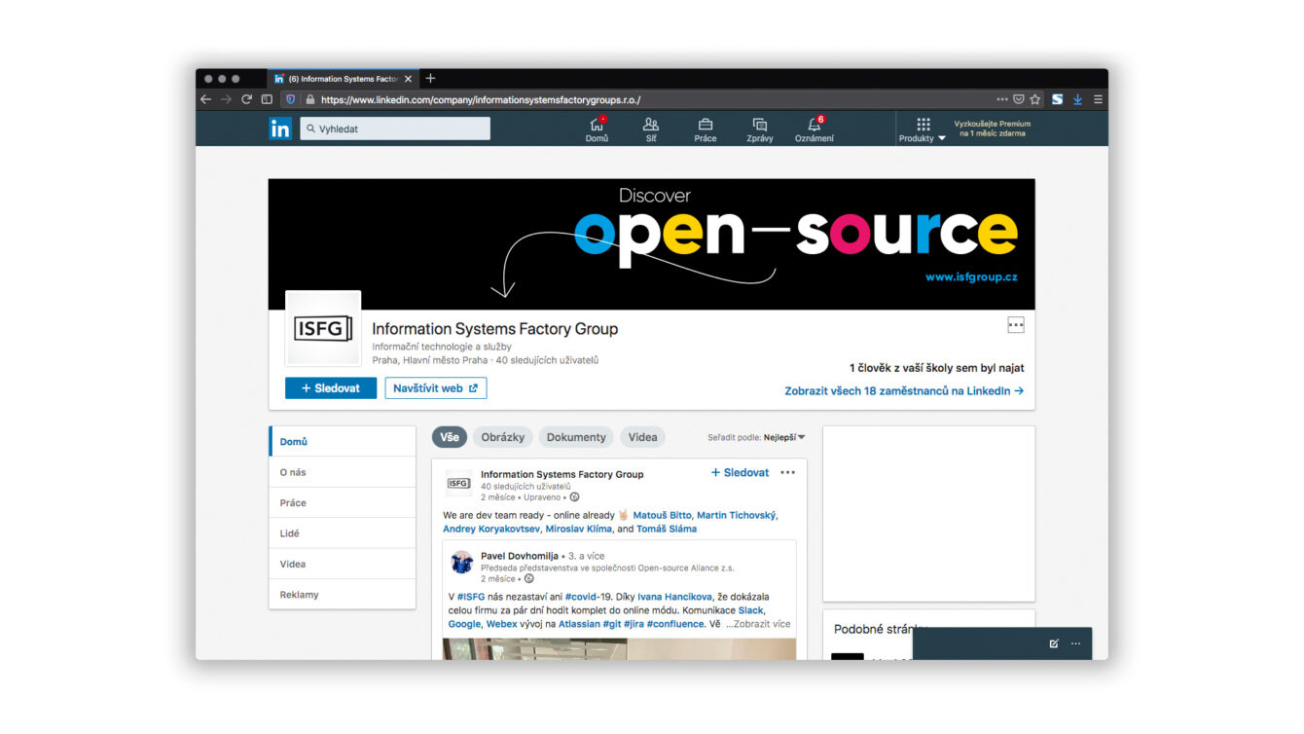Viewport: 1304px width, 734px height.
Task: Open the Práce briefcase icon in top navigation
Action: (x=706, y=129)
